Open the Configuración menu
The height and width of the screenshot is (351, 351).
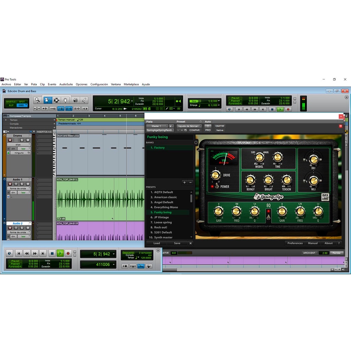point(99,84)
